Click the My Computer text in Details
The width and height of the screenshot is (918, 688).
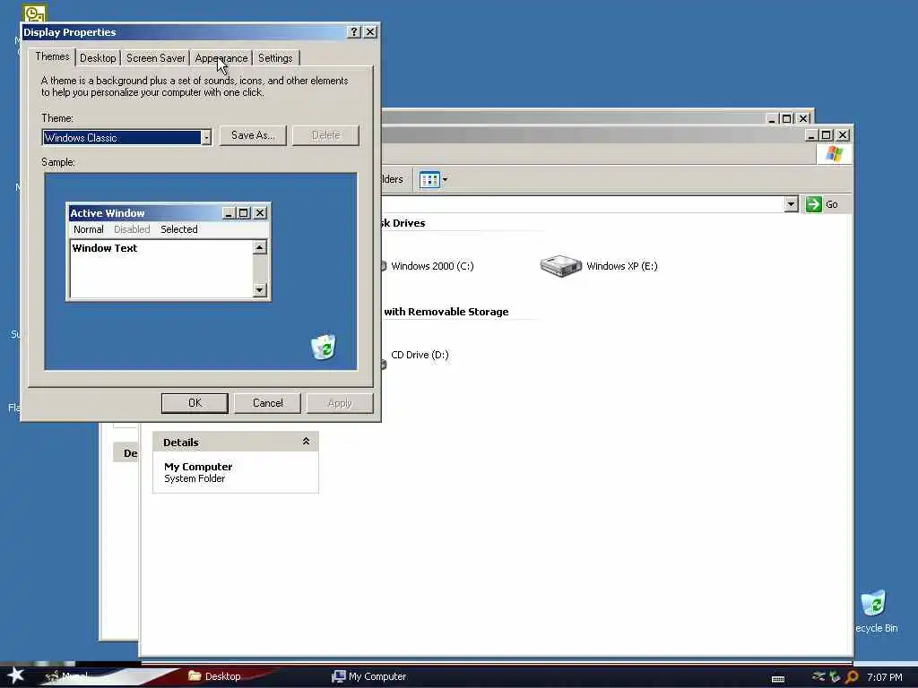(x=198, y=467)
